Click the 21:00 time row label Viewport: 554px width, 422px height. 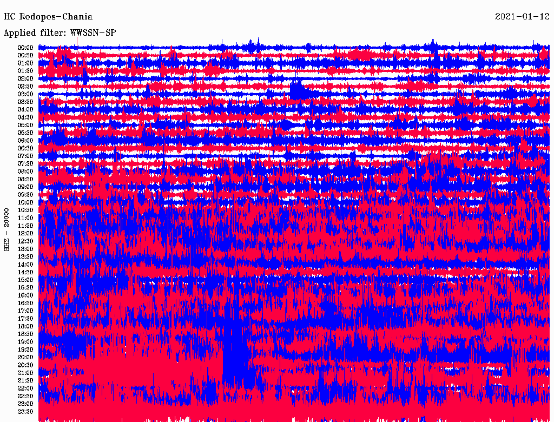[25, 373]
